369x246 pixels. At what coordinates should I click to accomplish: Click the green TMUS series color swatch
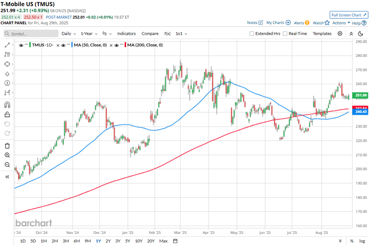click(30, 45)
